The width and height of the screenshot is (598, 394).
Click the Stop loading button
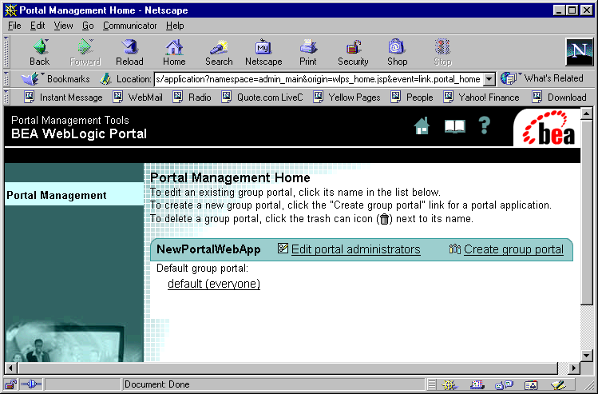pos(442,53)
